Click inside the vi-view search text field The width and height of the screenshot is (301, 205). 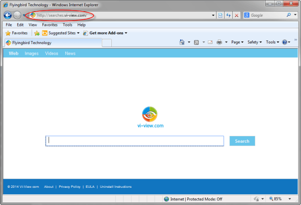click(135, 141)
